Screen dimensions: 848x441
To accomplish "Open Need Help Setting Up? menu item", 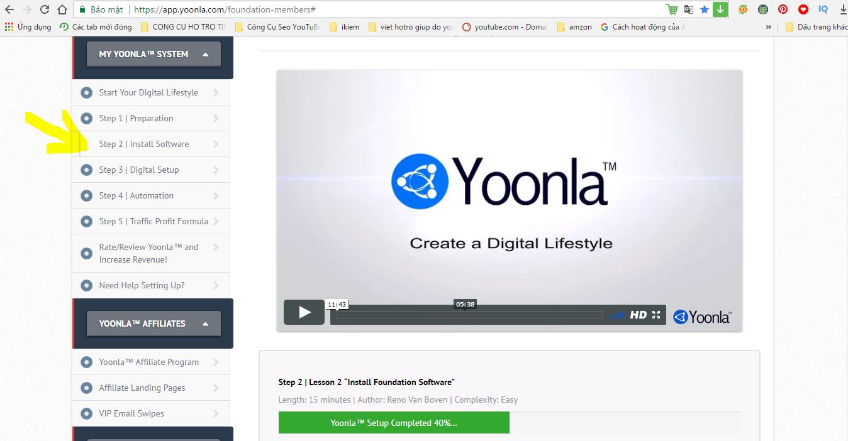I will click(x=151, y=285).
